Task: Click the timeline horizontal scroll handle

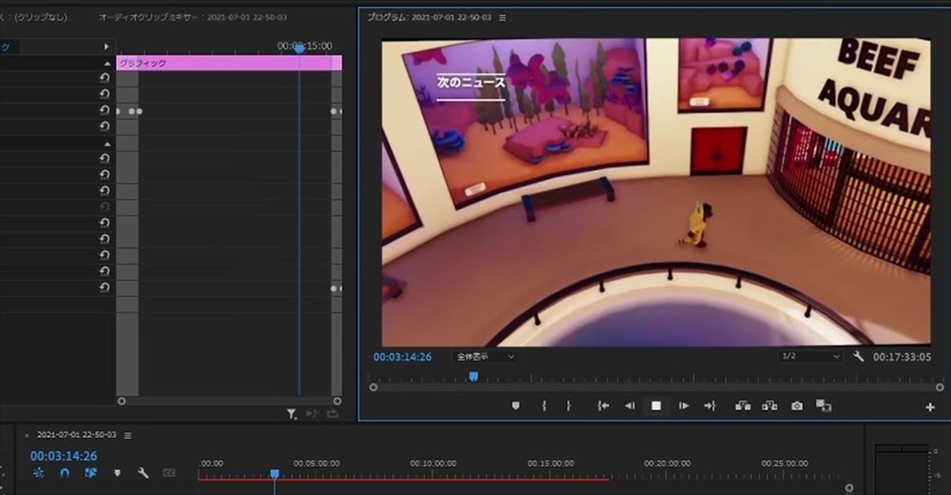Action: [x=850, y=488]
